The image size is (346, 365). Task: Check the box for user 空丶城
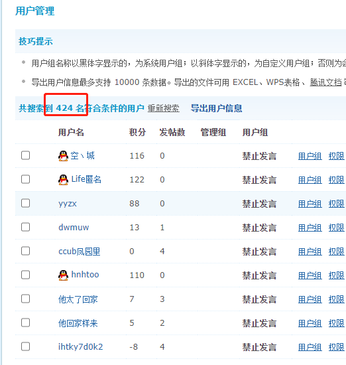[x=25, y=155]
